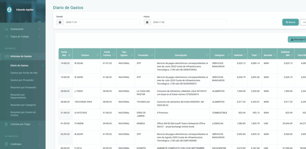Click the Dashboards chart icon in sidebar

7,29
